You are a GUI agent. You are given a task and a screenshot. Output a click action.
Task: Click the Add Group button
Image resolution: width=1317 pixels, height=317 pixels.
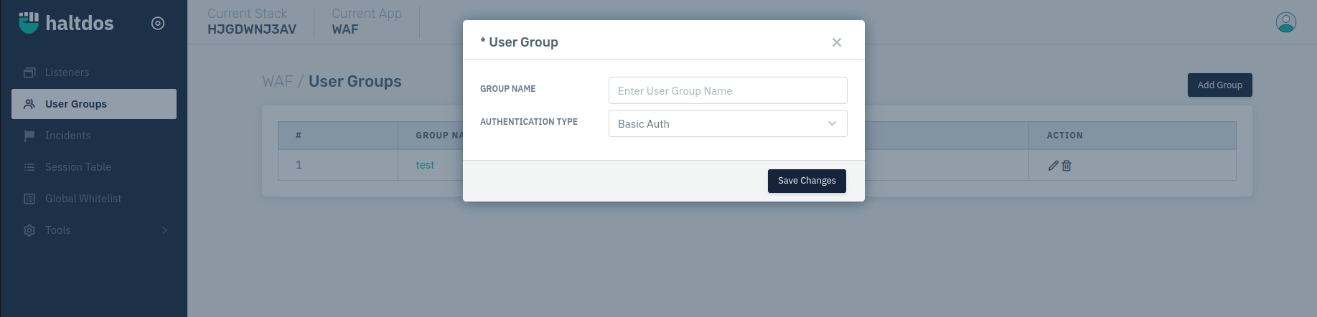[x=1219, y=85]
